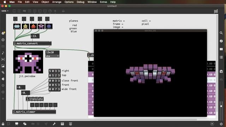Click the plug-in arrow icon in left sidebar

(x=3, y=79)
